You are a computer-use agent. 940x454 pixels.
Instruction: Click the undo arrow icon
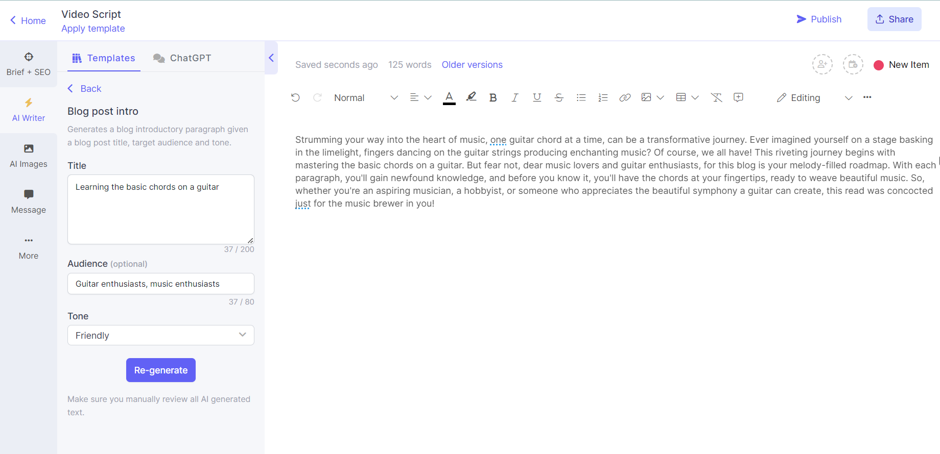(x=295, y=97)
